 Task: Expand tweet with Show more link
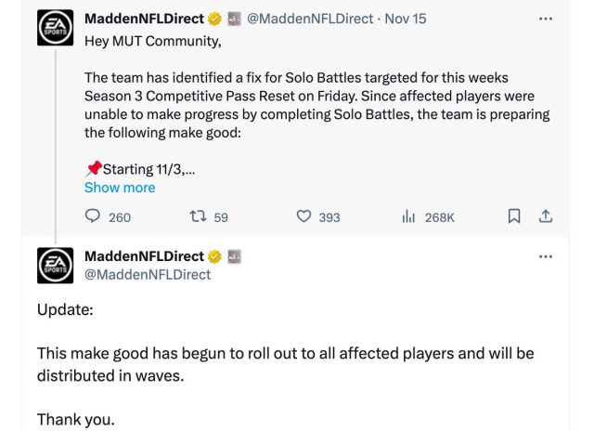click(x=120, y=187)
